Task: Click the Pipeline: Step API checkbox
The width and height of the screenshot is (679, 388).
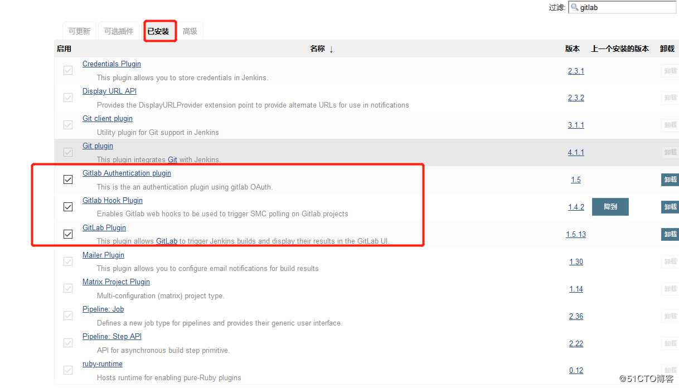Action: (x=68, y=343)
